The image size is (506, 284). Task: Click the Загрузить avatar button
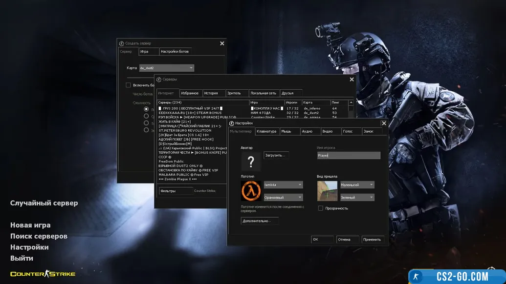[276, 155]
